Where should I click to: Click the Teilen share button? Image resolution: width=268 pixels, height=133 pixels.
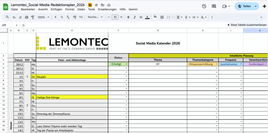pyautogui.click(x=244, y=6)
